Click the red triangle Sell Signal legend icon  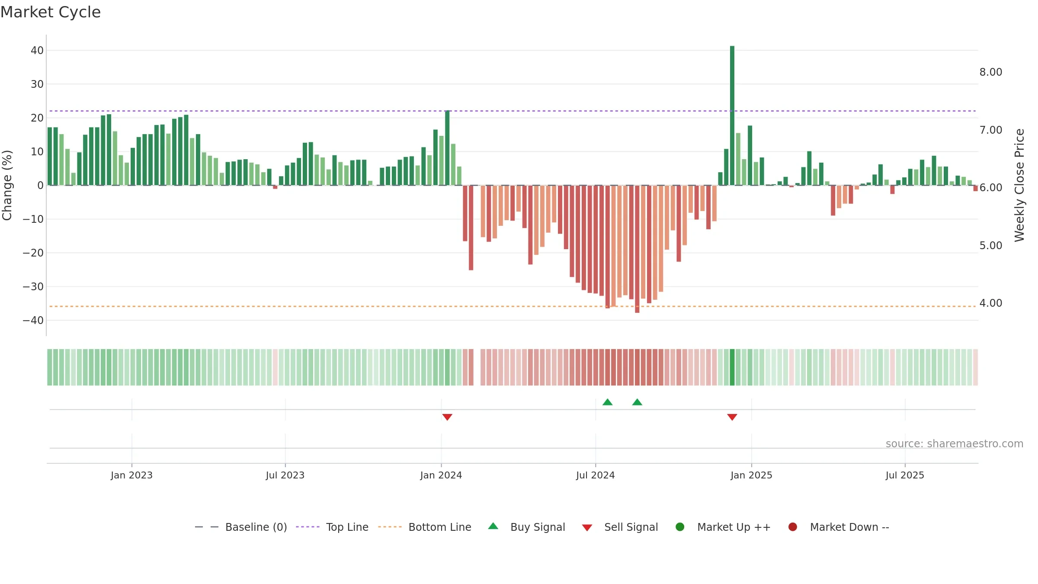(587, 528)
